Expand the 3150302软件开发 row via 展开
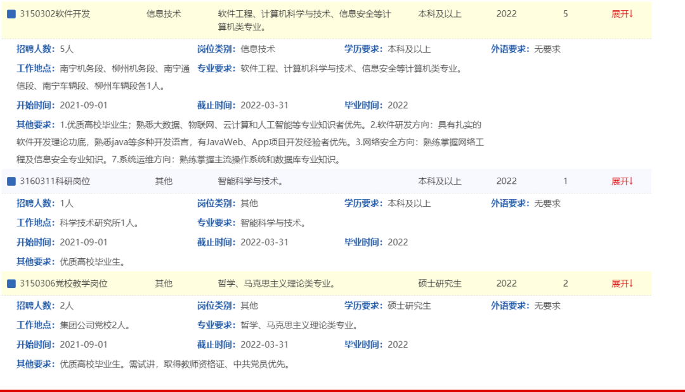Image resolution: width=685 pixels, height=392 pixels. click(x=622, y=14)
